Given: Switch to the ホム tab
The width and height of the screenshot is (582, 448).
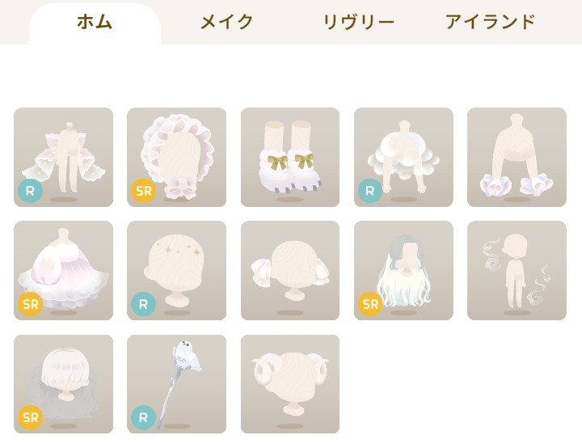Looking at the screenshot, I should click(x=95, y=23).
